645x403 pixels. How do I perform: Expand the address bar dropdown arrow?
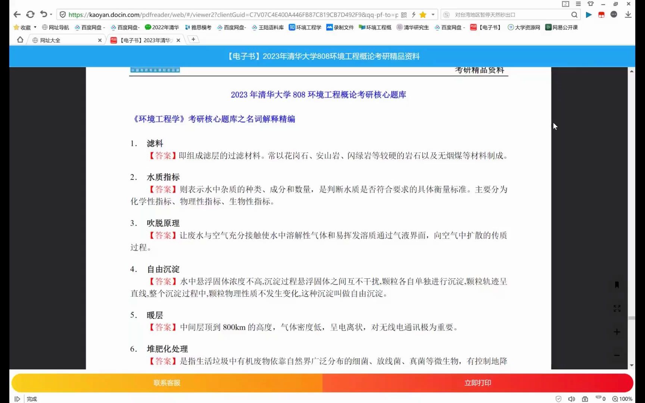[x=433, y=15]
